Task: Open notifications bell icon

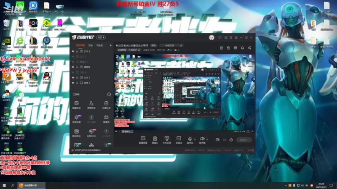Action: 243,48
